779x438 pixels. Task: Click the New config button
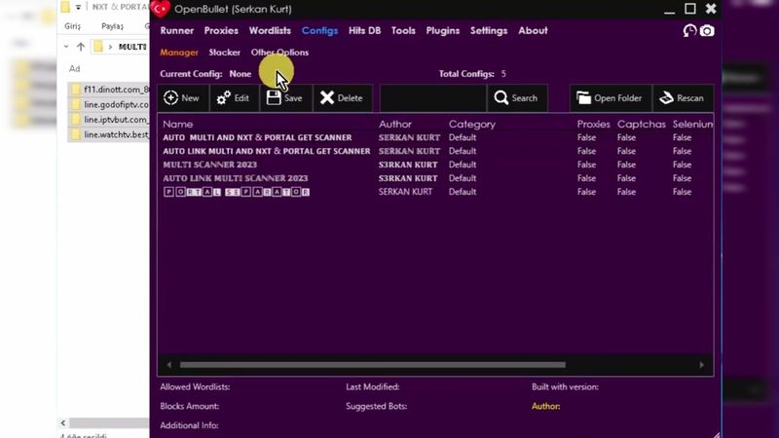click(x=183, y=98)
